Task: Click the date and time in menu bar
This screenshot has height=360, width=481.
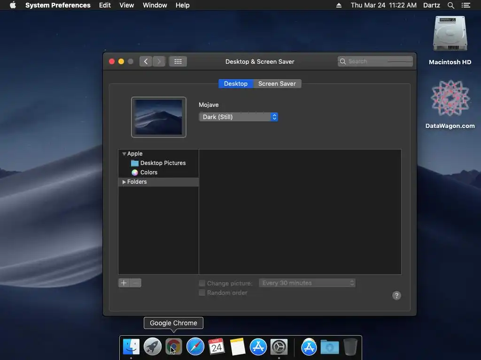Action: [x=383, y=5]
